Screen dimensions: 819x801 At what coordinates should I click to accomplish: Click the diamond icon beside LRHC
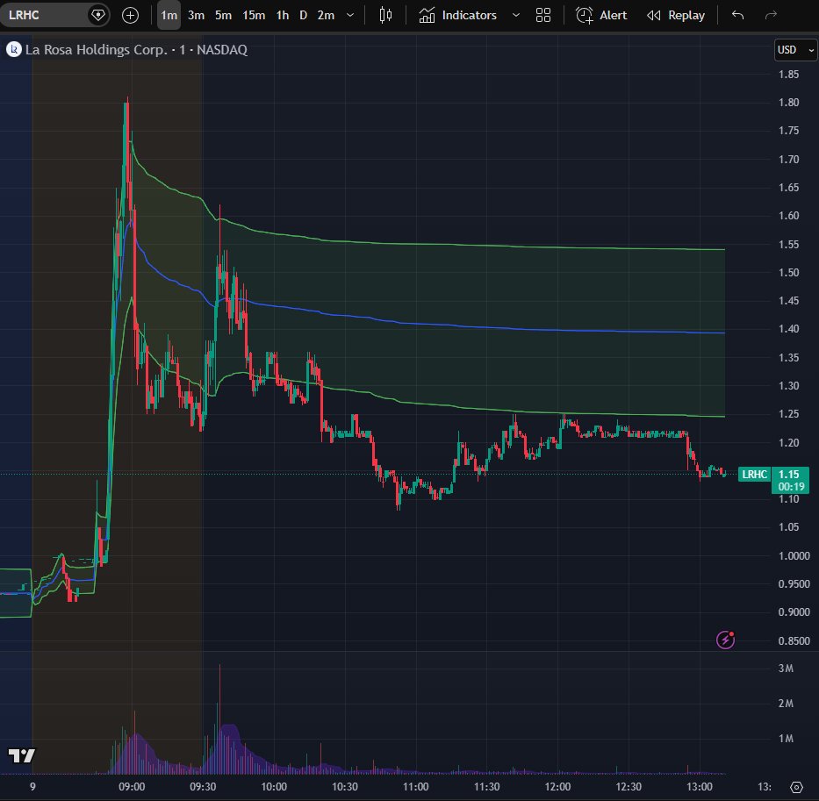98,15
